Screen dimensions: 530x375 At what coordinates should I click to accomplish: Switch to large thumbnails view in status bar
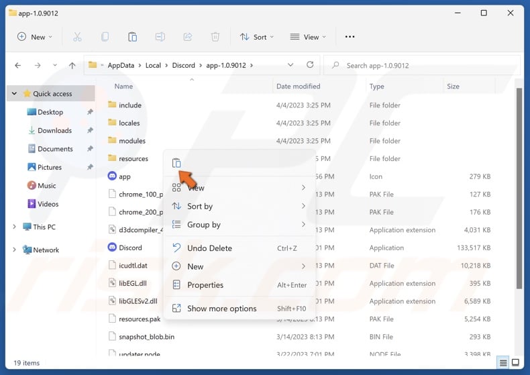point(516,363)
